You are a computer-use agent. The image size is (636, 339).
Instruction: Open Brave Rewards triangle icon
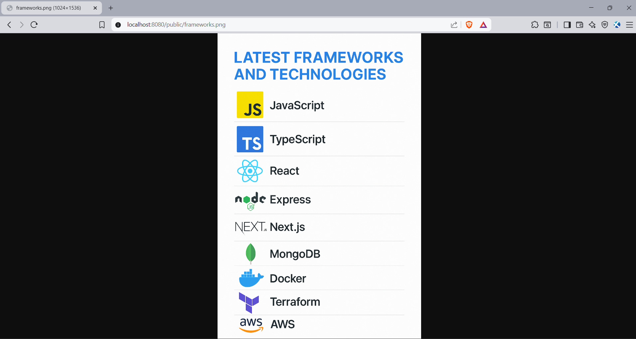point(483,25)
